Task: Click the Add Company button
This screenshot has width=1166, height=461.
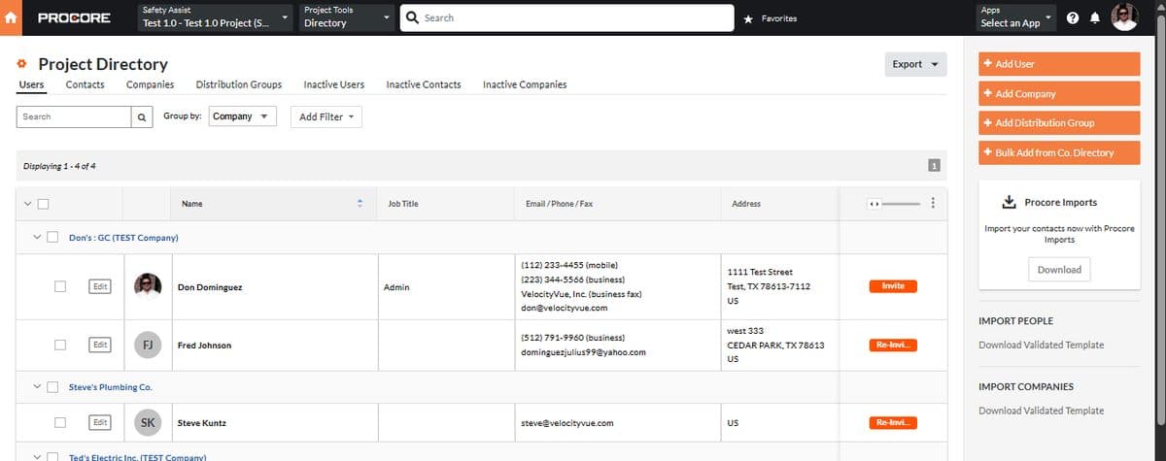Action: [1059, 94]
